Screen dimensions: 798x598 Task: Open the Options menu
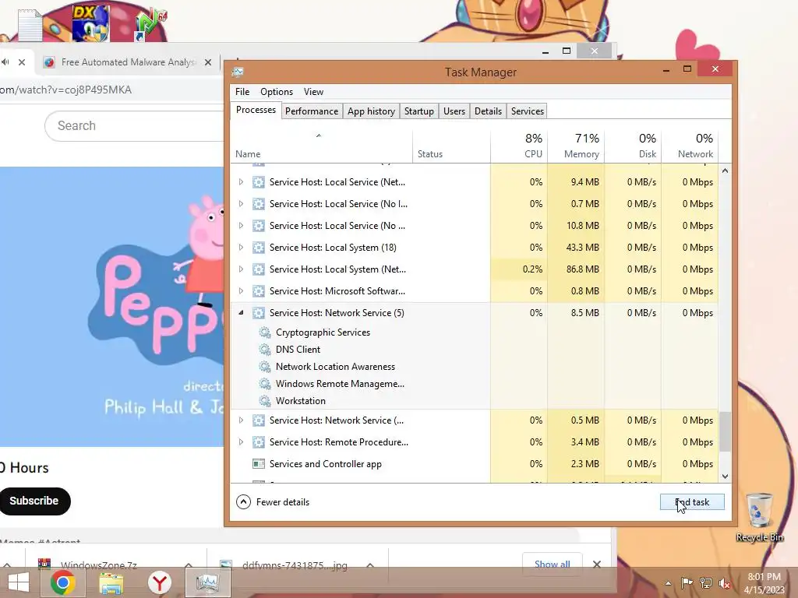pyautogui.click(x=277, y=92)
